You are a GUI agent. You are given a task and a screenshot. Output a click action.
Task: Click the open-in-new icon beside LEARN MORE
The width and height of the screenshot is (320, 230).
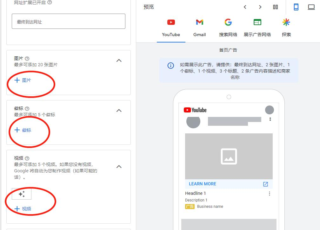[265, 184]
